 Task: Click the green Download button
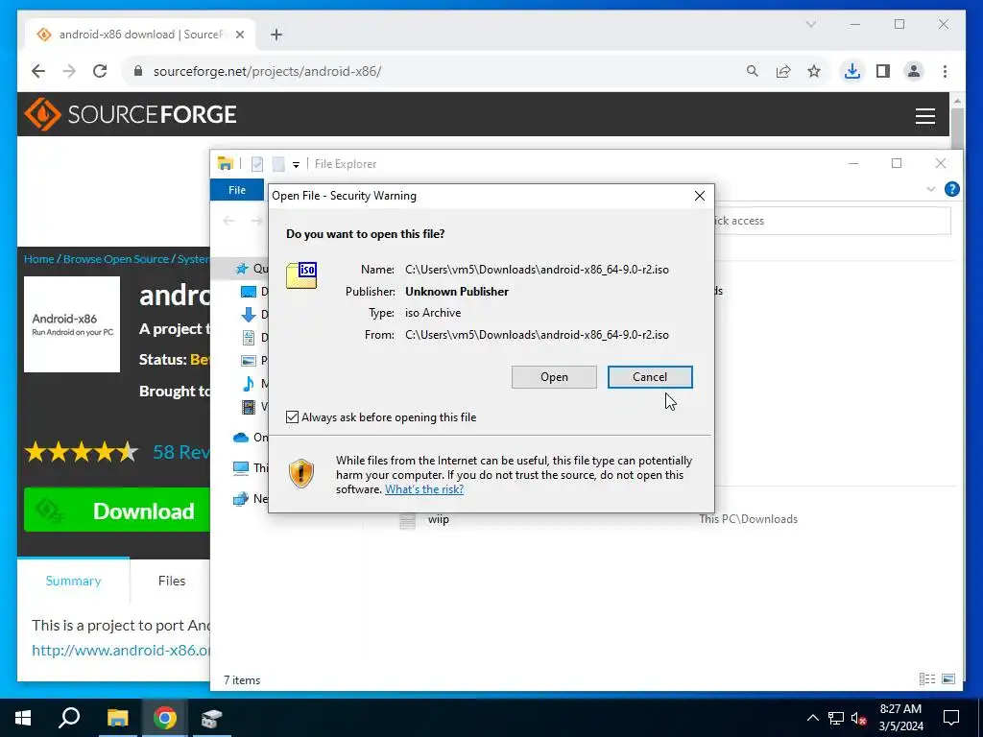coord(117,511)
